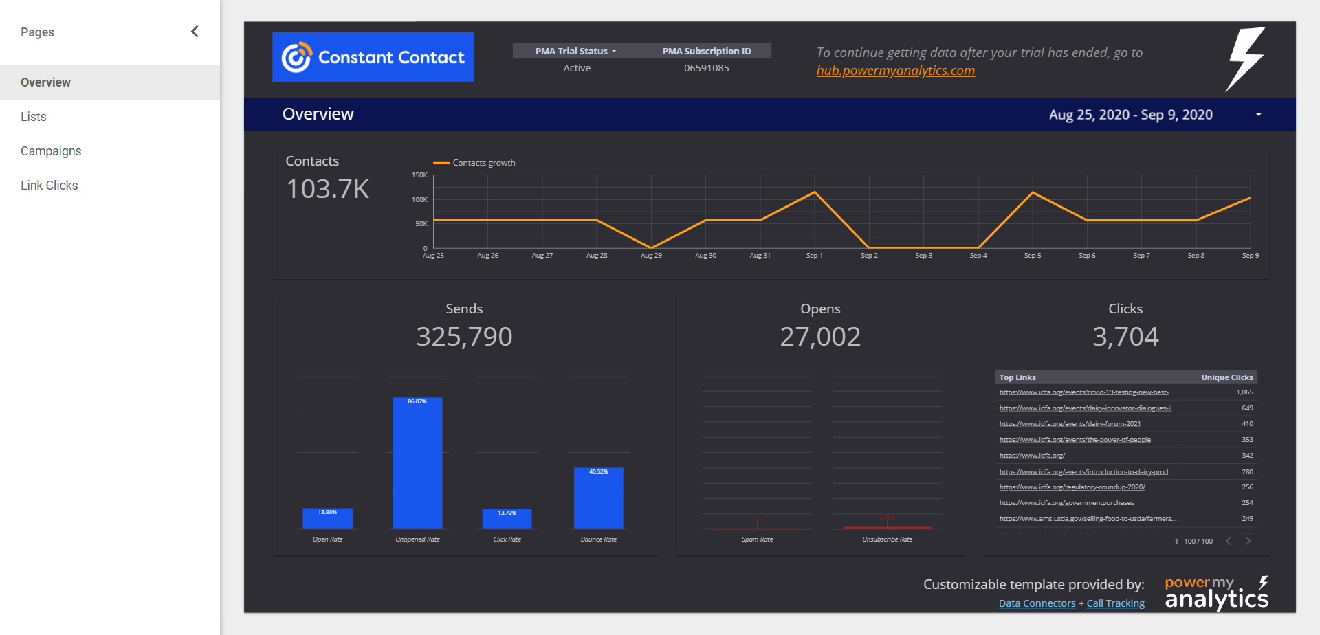
Task: Open the covid-19-testing-new-best link
Action: (1086, 392)
